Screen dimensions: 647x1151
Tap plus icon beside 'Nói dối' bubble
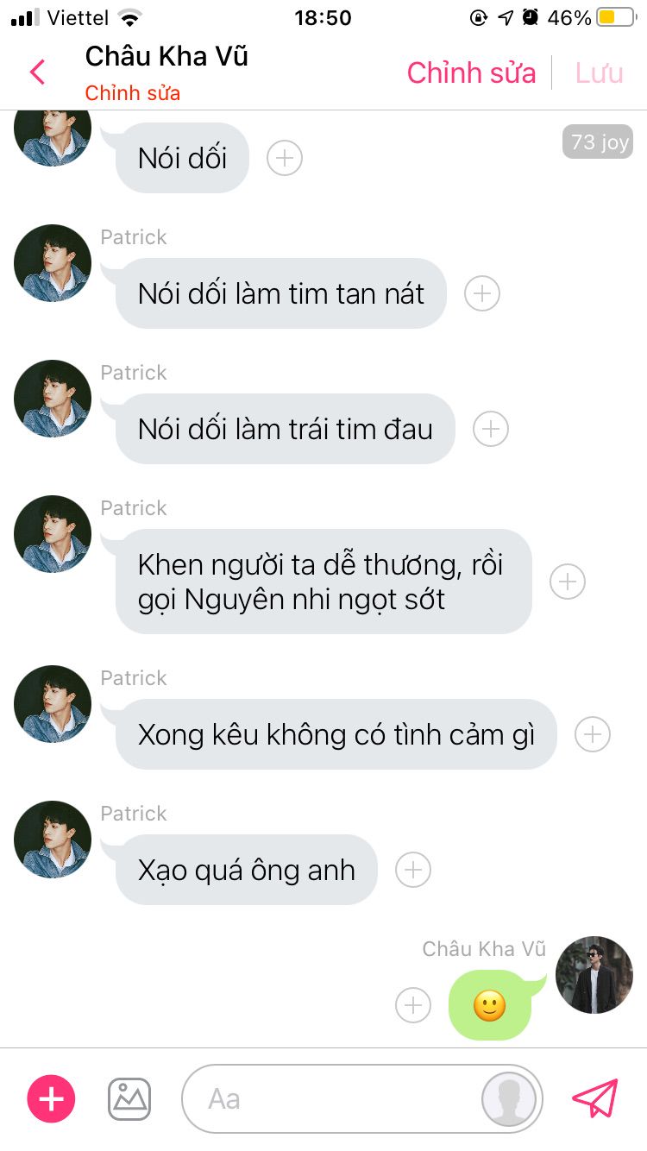(x=285, y=158)
